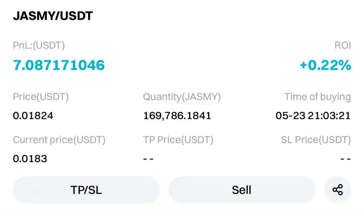
Task: Open the TP/SL settings button
Action: [86, 190]
